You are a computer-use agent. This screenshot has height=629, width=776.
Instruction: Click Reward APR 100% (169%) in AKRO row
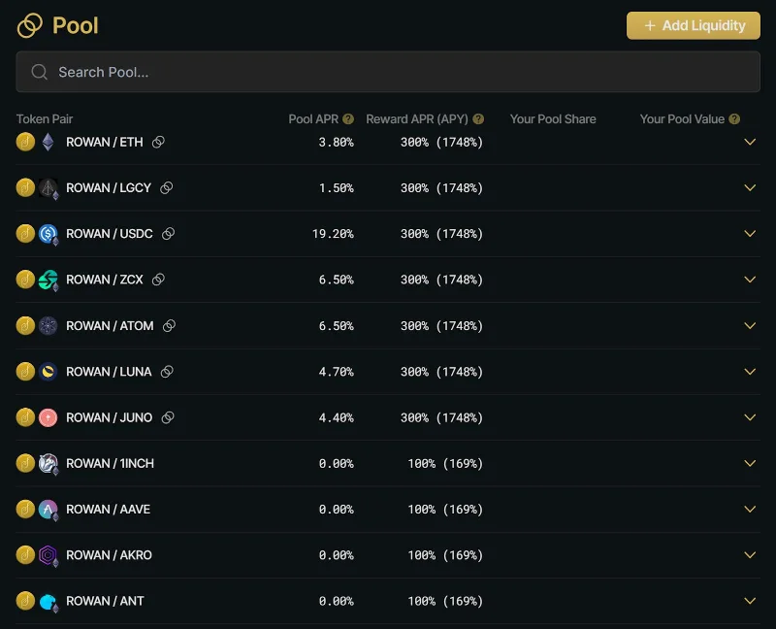click(445, 555)
